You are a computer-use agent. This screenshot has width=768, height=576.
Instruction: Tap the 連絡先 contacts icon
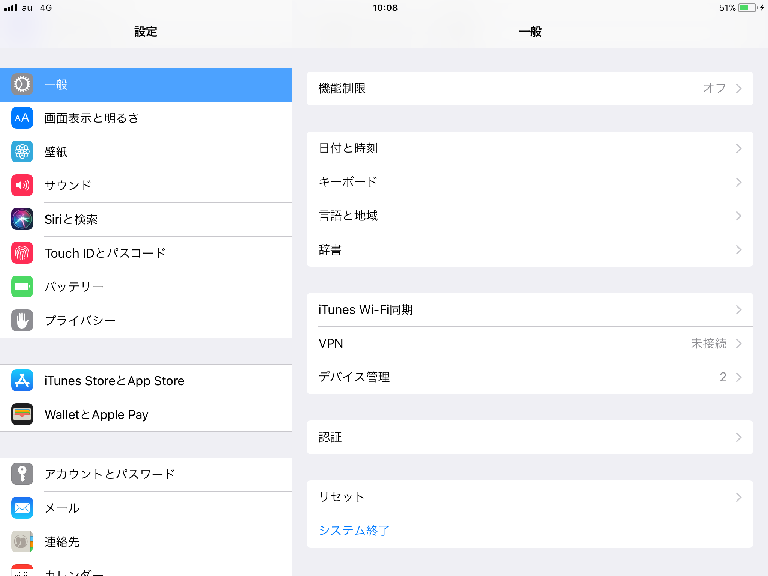[22, 541]
